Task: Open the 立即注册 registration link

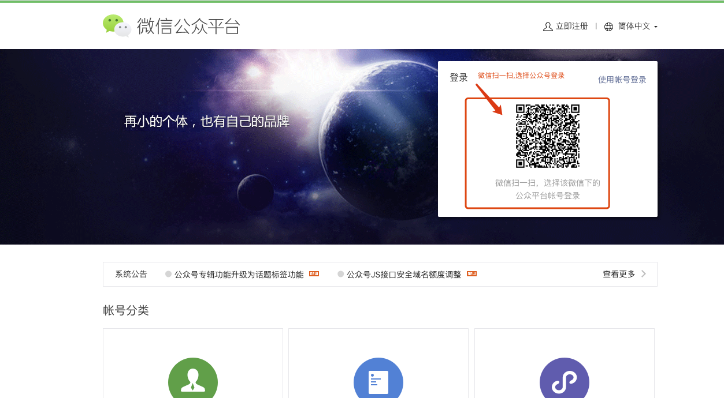Action: (x=572, y=27)
